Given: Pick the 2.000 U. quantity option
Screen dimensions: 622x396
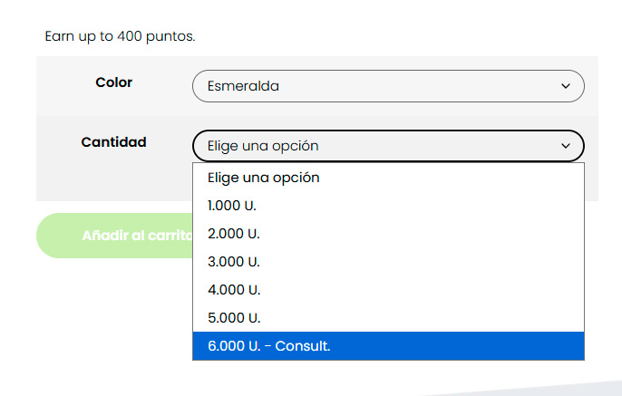Looking at the screenshot, I should [234, 234].
